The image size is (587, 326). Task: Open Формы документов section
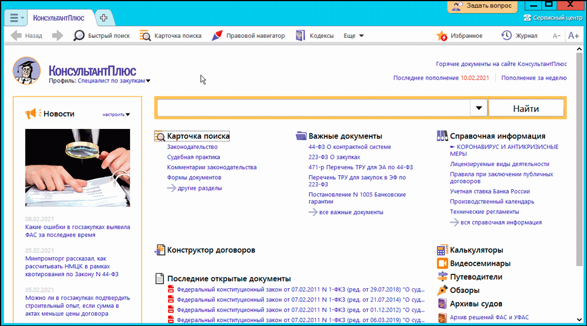(x=194, y=177)
